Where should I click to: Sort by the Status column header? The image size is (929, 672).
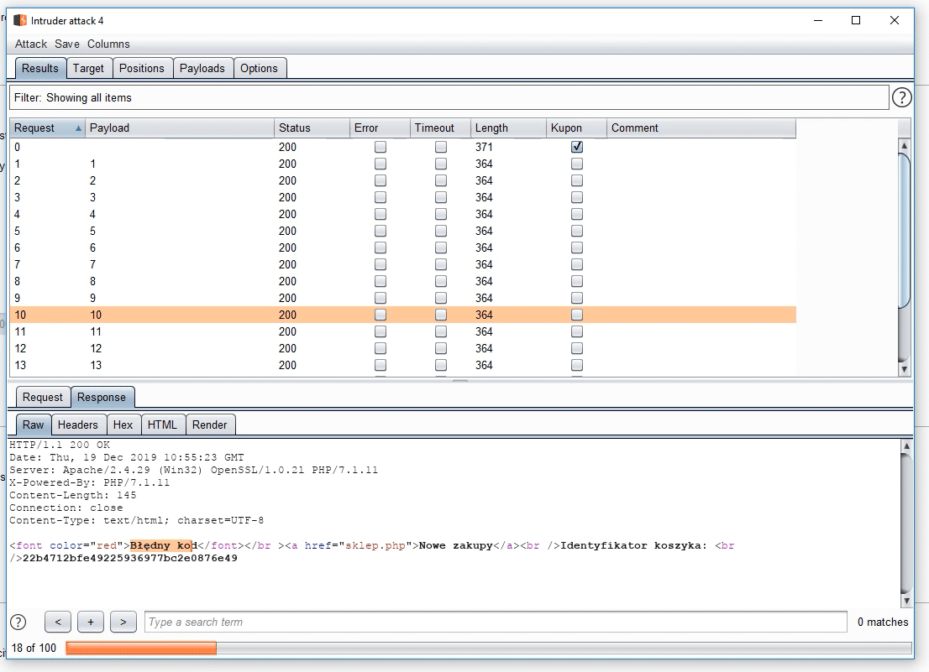[312, 128]
